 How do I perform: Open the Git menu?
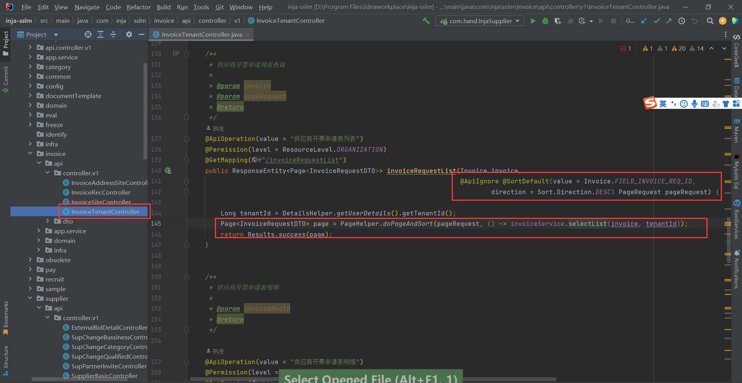point(220,7)
